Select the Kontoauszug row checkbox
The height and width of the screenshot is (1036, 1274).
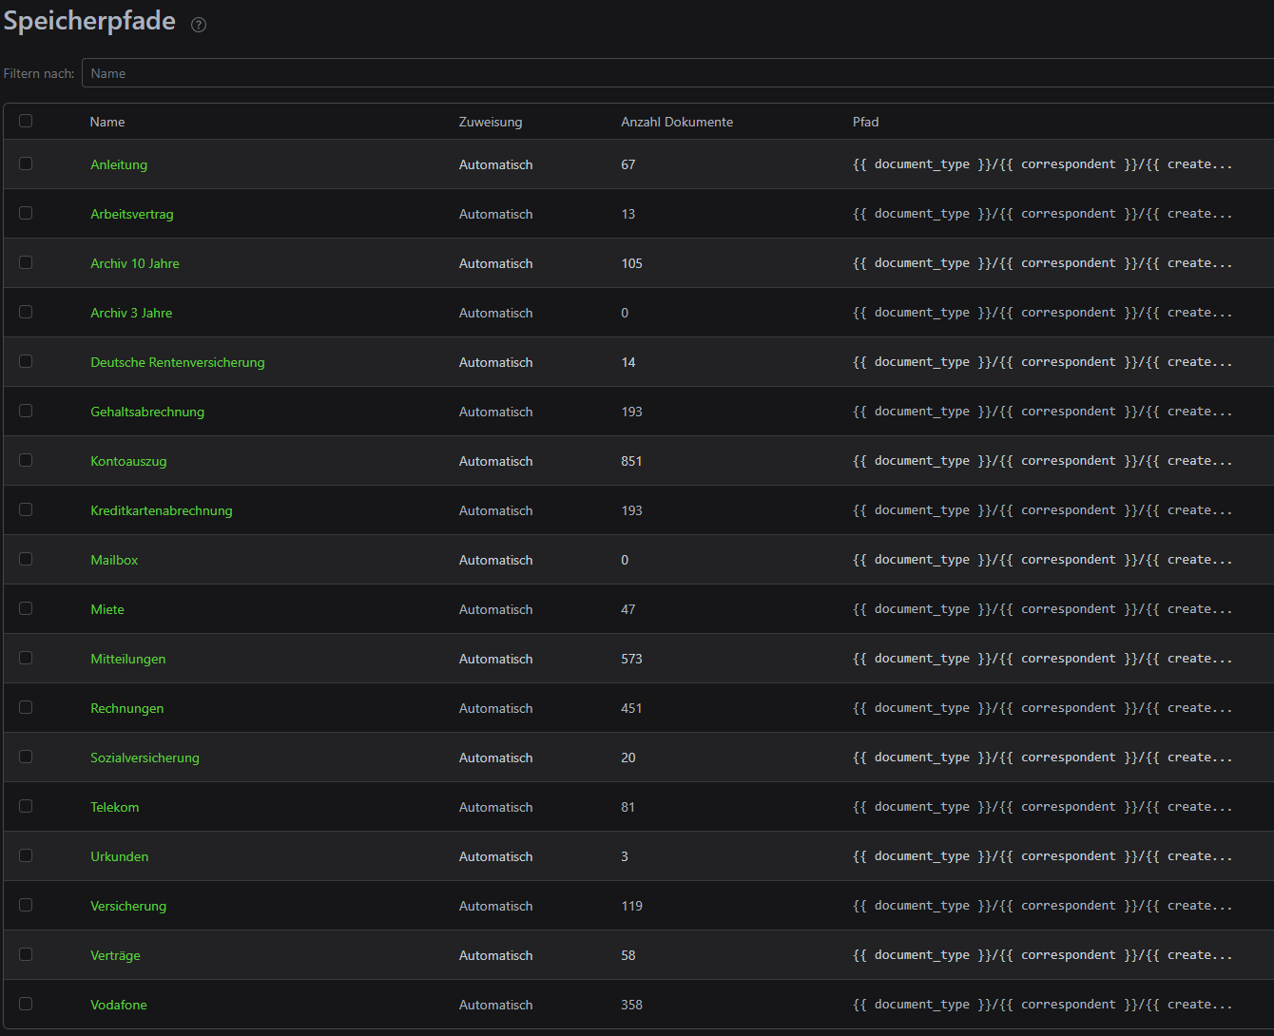coord(26,460)
